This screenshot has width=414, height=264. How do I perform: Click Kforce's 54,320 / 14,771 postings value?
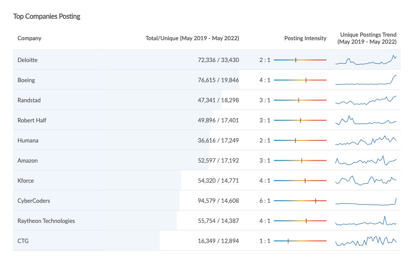click(x=218, y=181)
